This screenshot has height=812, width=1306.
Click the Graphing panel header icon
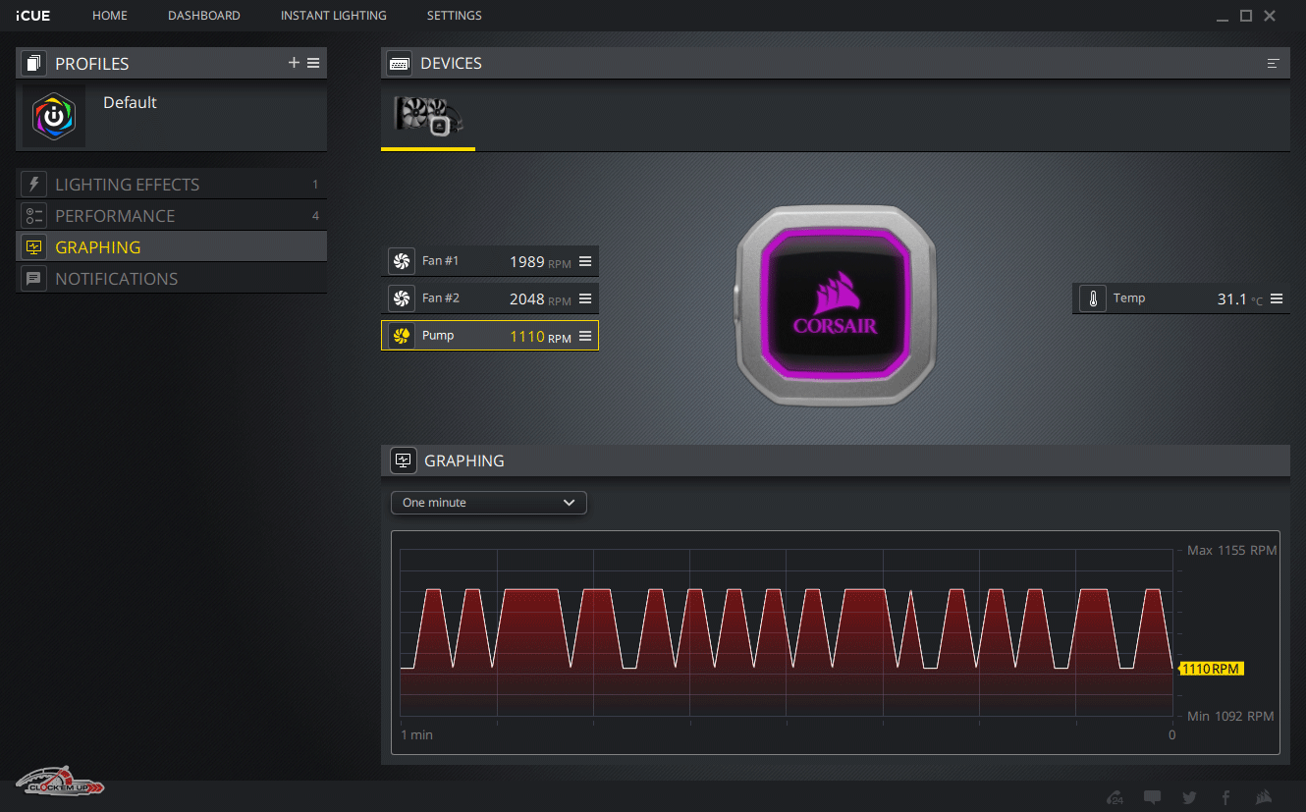click(403, 460)
